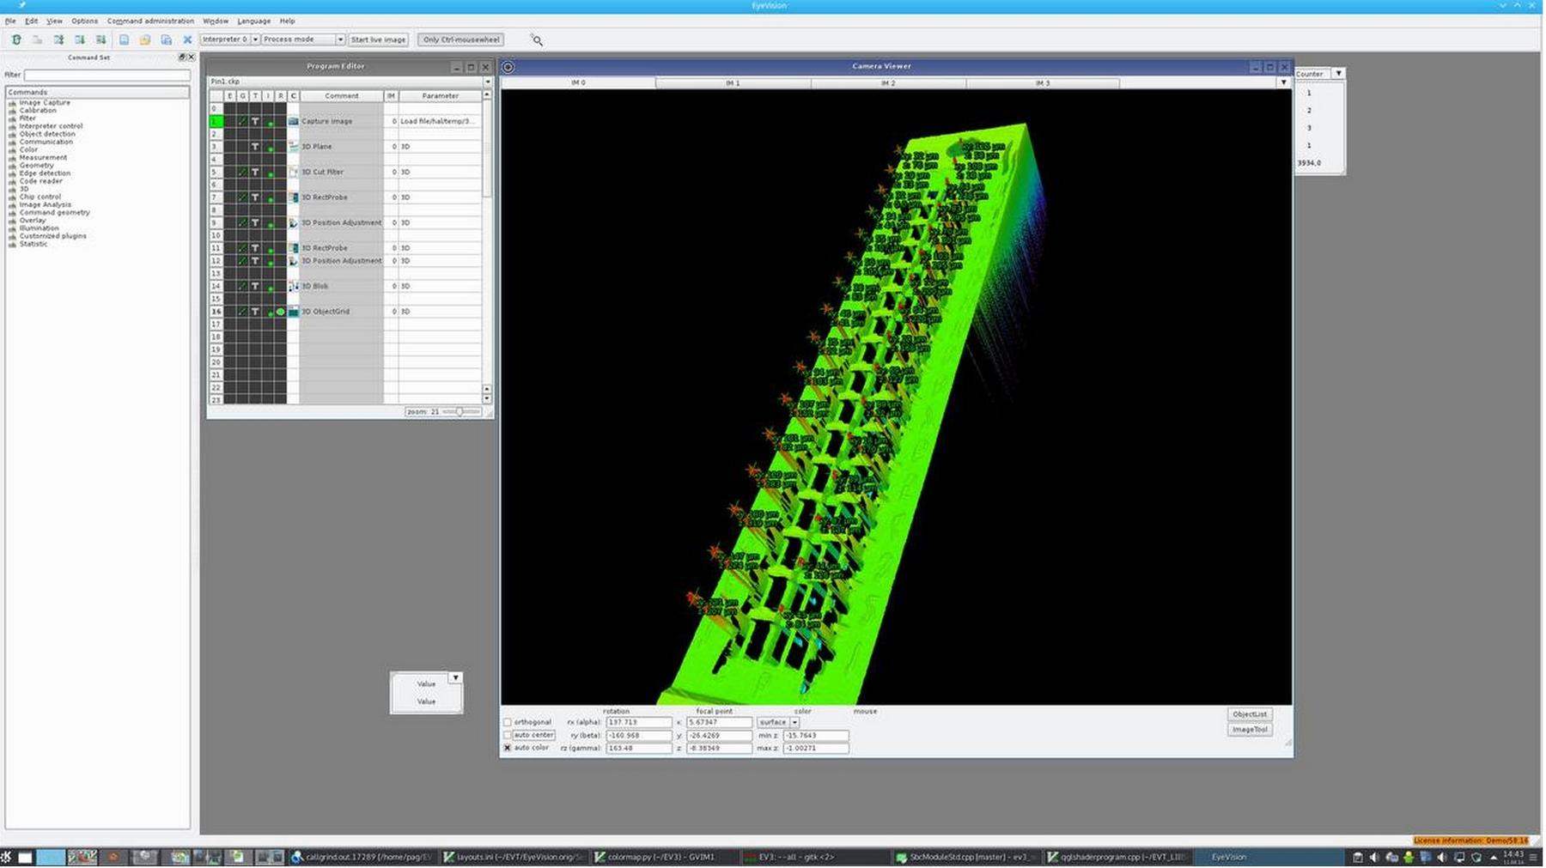This screenshot has height=868, width=1546.
Task: Switch to the IM 3 tab
Action: (1043, 83)
